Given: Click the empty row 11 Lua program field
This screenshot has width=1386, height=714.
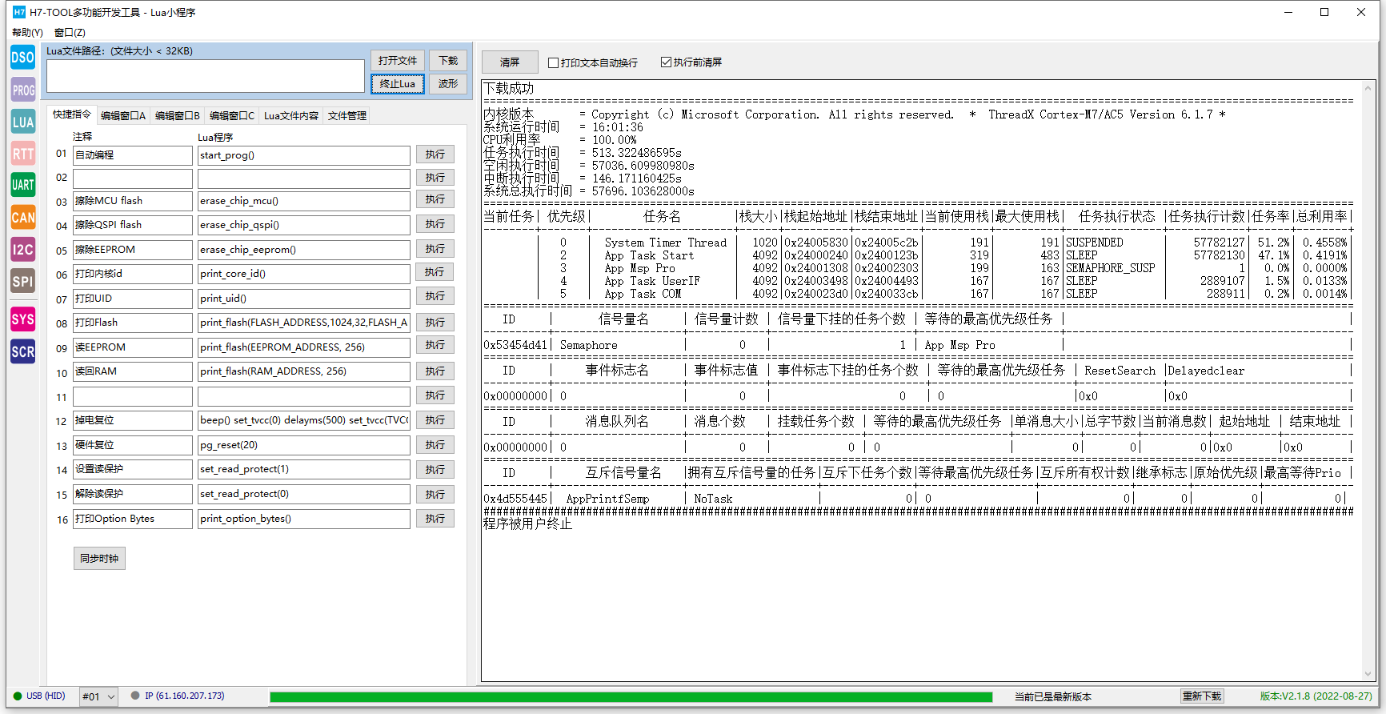Looking at the screenshot, I should 304,396.
